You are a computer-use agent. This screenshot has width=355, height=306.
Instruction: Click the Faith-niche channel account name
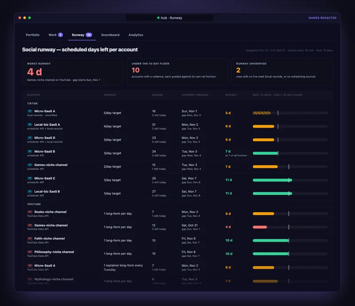tap(50, 239)
